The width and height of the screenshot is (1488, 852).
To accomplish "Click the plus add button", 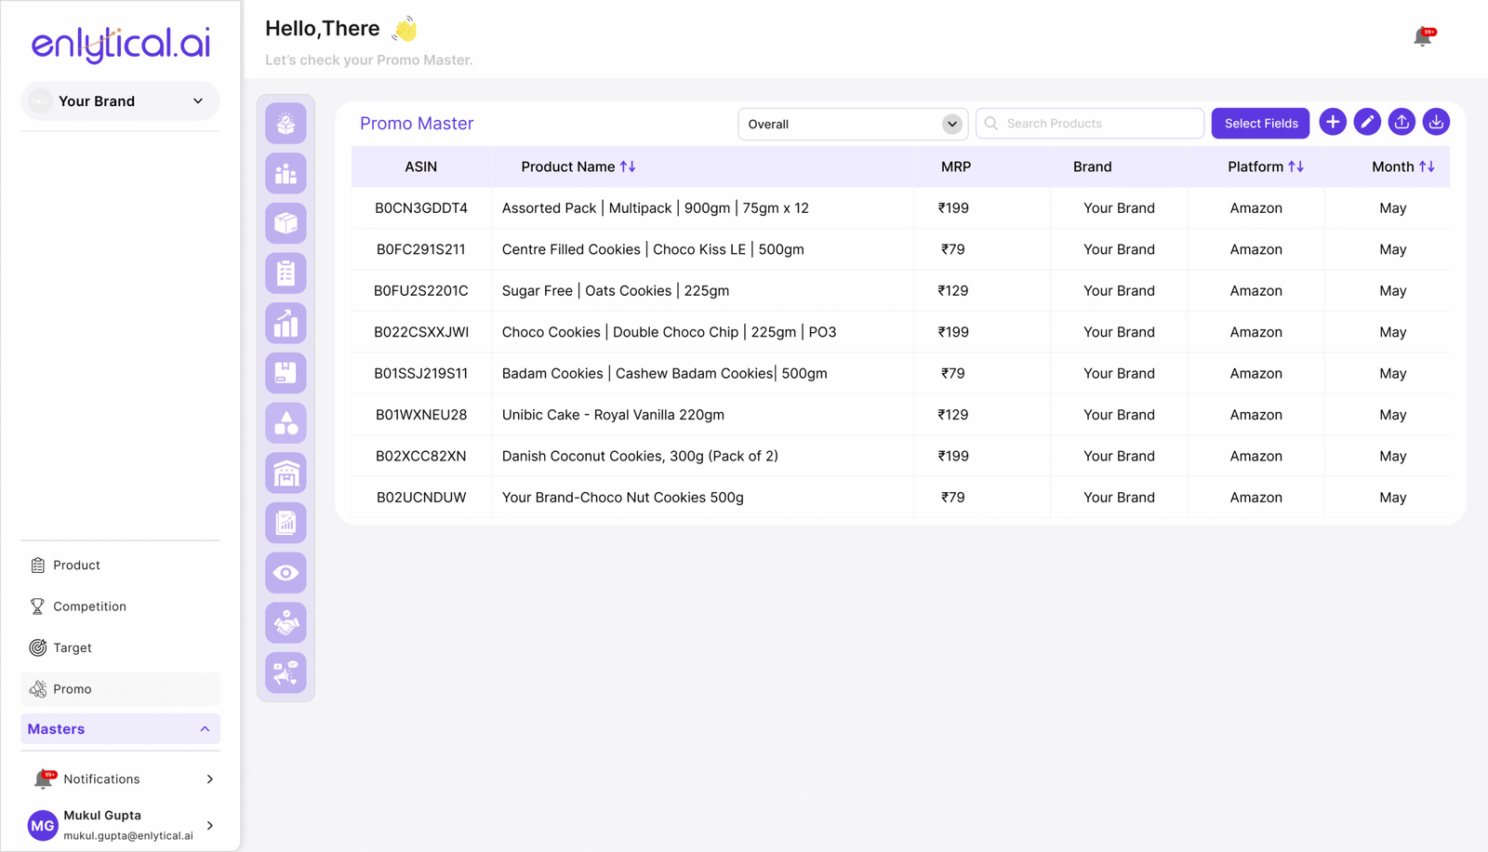I will pyautogui.click(x=1332, y=123).
